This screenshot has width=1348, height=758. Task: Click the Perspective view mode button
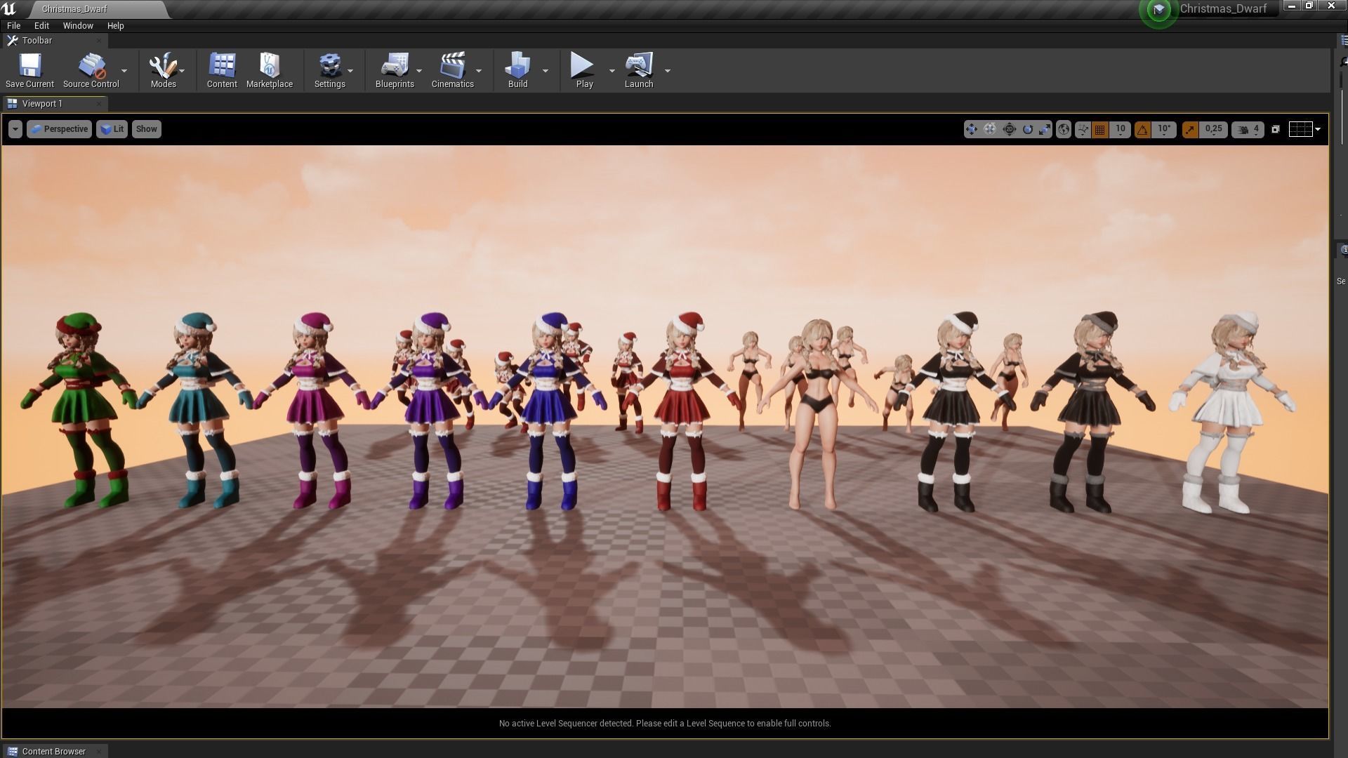pyautogui.click(x=60, y=129)
